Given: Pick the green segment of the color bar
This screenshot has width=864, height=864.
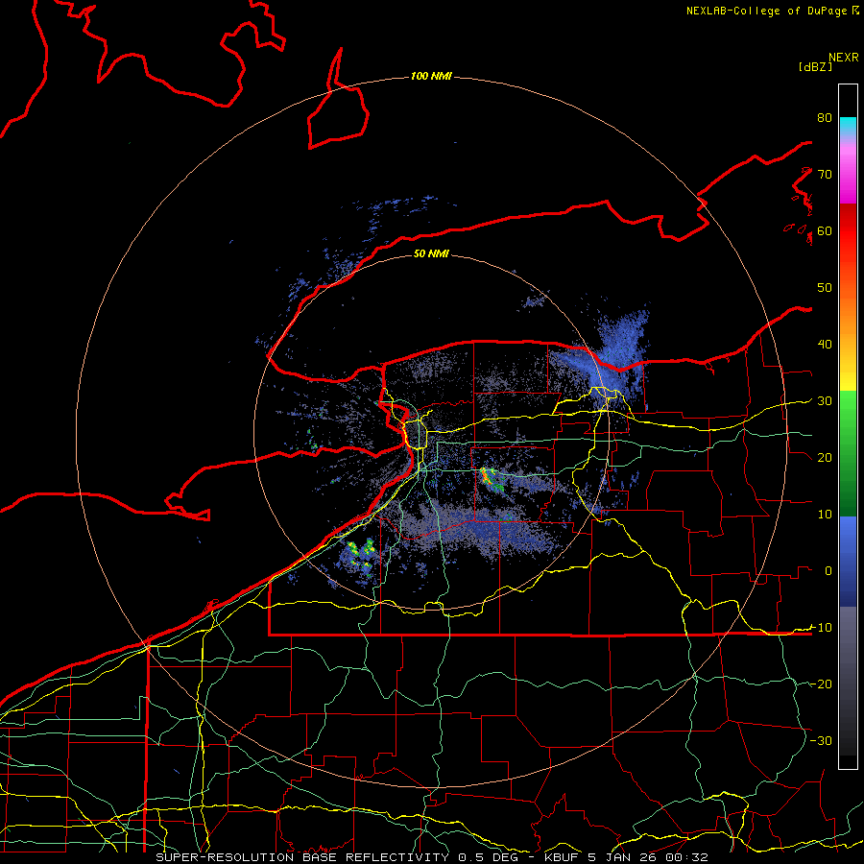Looking at the screenshot, I should pyautogui.click(x=848, y=453).
